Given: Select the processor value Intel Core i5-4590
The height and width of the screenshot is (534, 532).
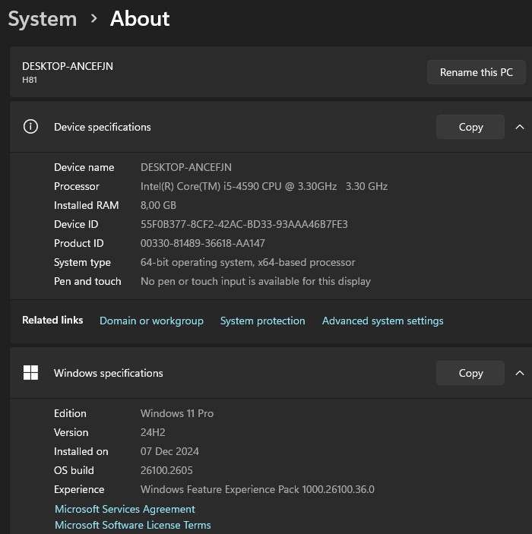Looking at the screenshot, I should click(264, 186).
